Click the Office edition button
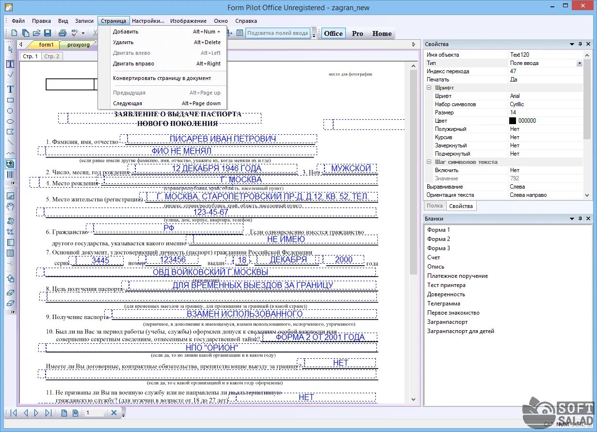The image size is (597, 432). pos(333,33)
